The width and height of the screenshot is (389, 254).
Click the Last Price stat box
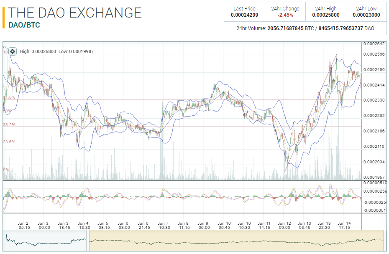coord(244,12)
